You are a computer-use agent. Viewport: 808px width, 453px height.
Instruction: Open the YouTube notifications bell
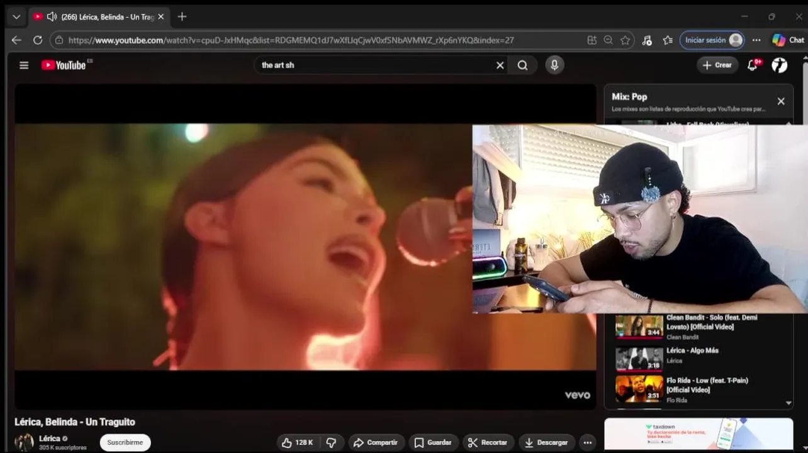pyautogui.click(x=753, y=65)
